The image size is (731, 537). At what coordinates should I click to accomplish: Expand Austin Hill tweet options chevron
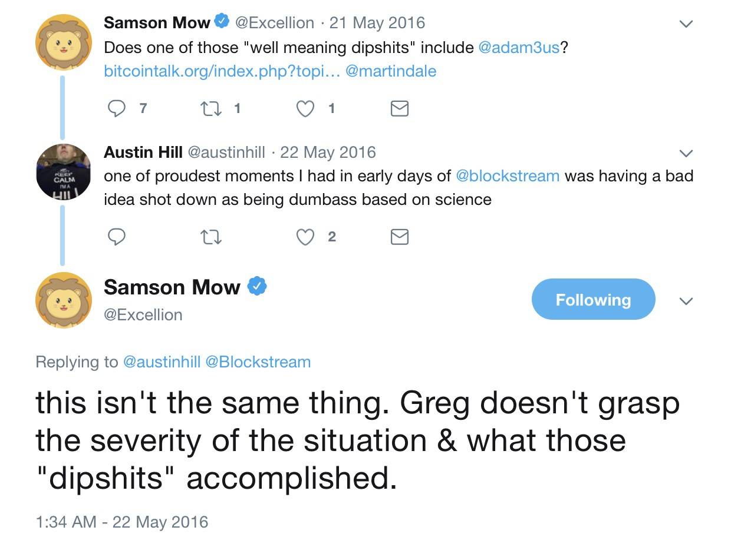[x=686, y=154]
